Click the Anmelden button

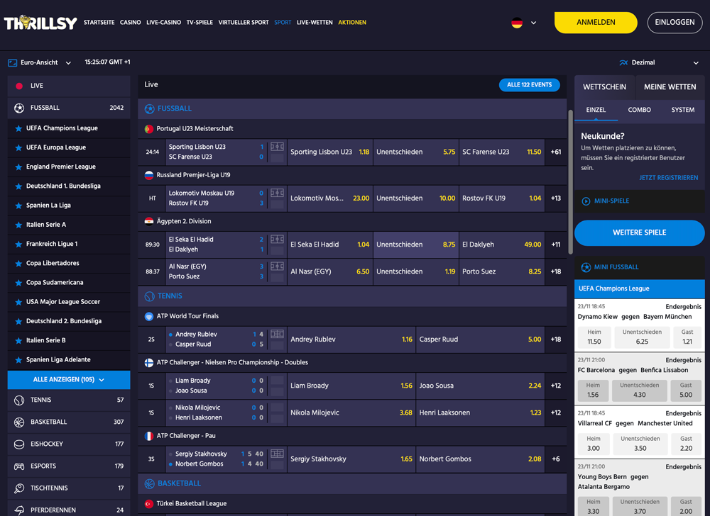click(x=596, y=23)
